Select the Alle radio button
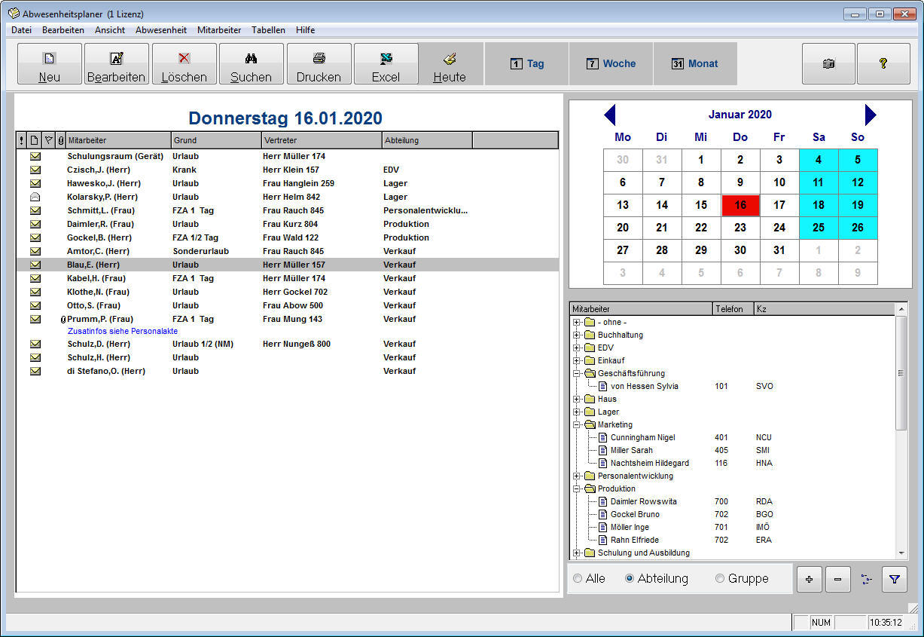The image size is (924, 637). (578, 579)
